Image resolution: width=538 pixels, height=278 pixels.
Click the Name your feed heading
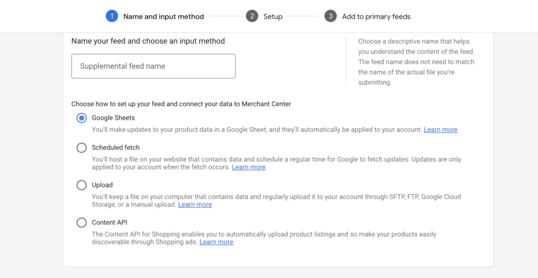coord(148,41)
